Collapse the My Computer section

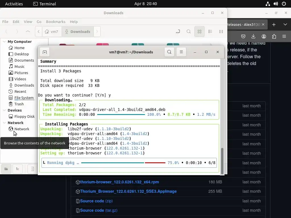click(4, 42)
